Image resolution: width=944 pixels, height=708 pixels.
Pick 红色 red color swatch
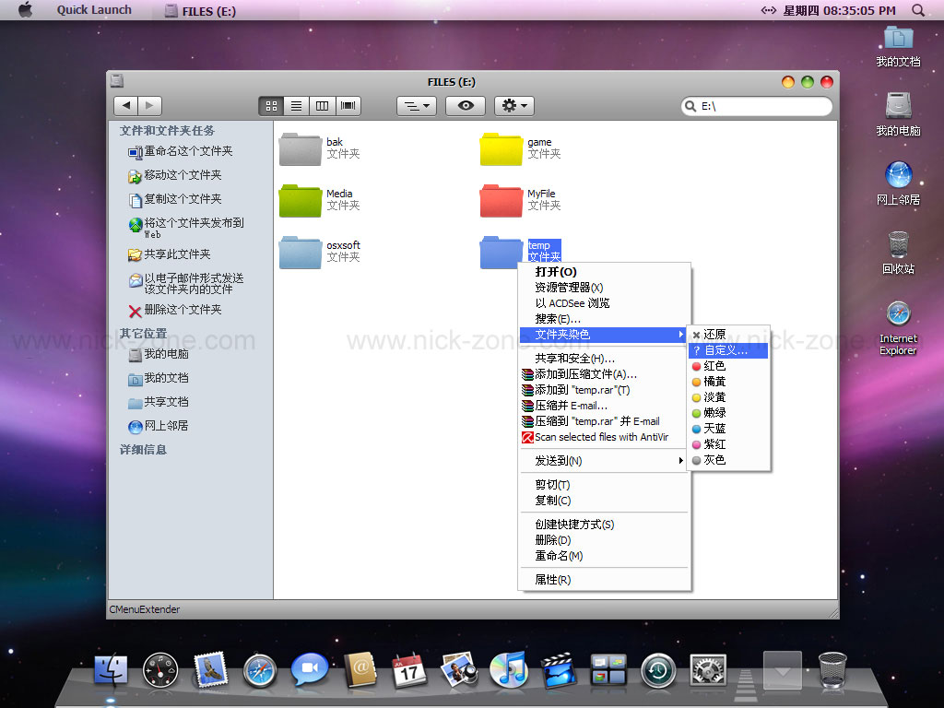pyautogui.click(x=714, y=366)
